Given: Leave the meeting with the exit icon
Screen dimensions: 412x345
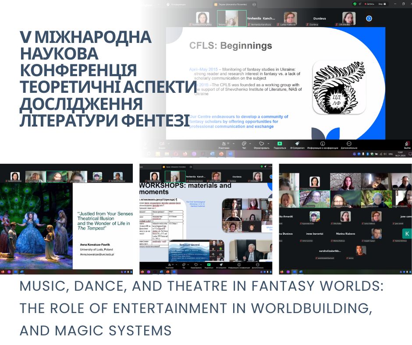Looking at the screenshot, I should (407, 144).
